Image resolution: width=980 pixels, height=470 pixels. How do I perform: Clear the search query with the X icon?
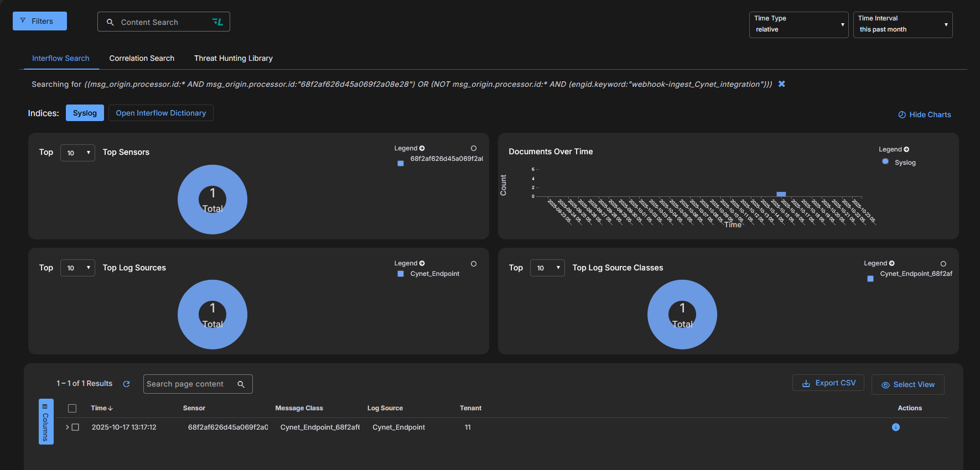pyautogui.click(x=781, y=84)
